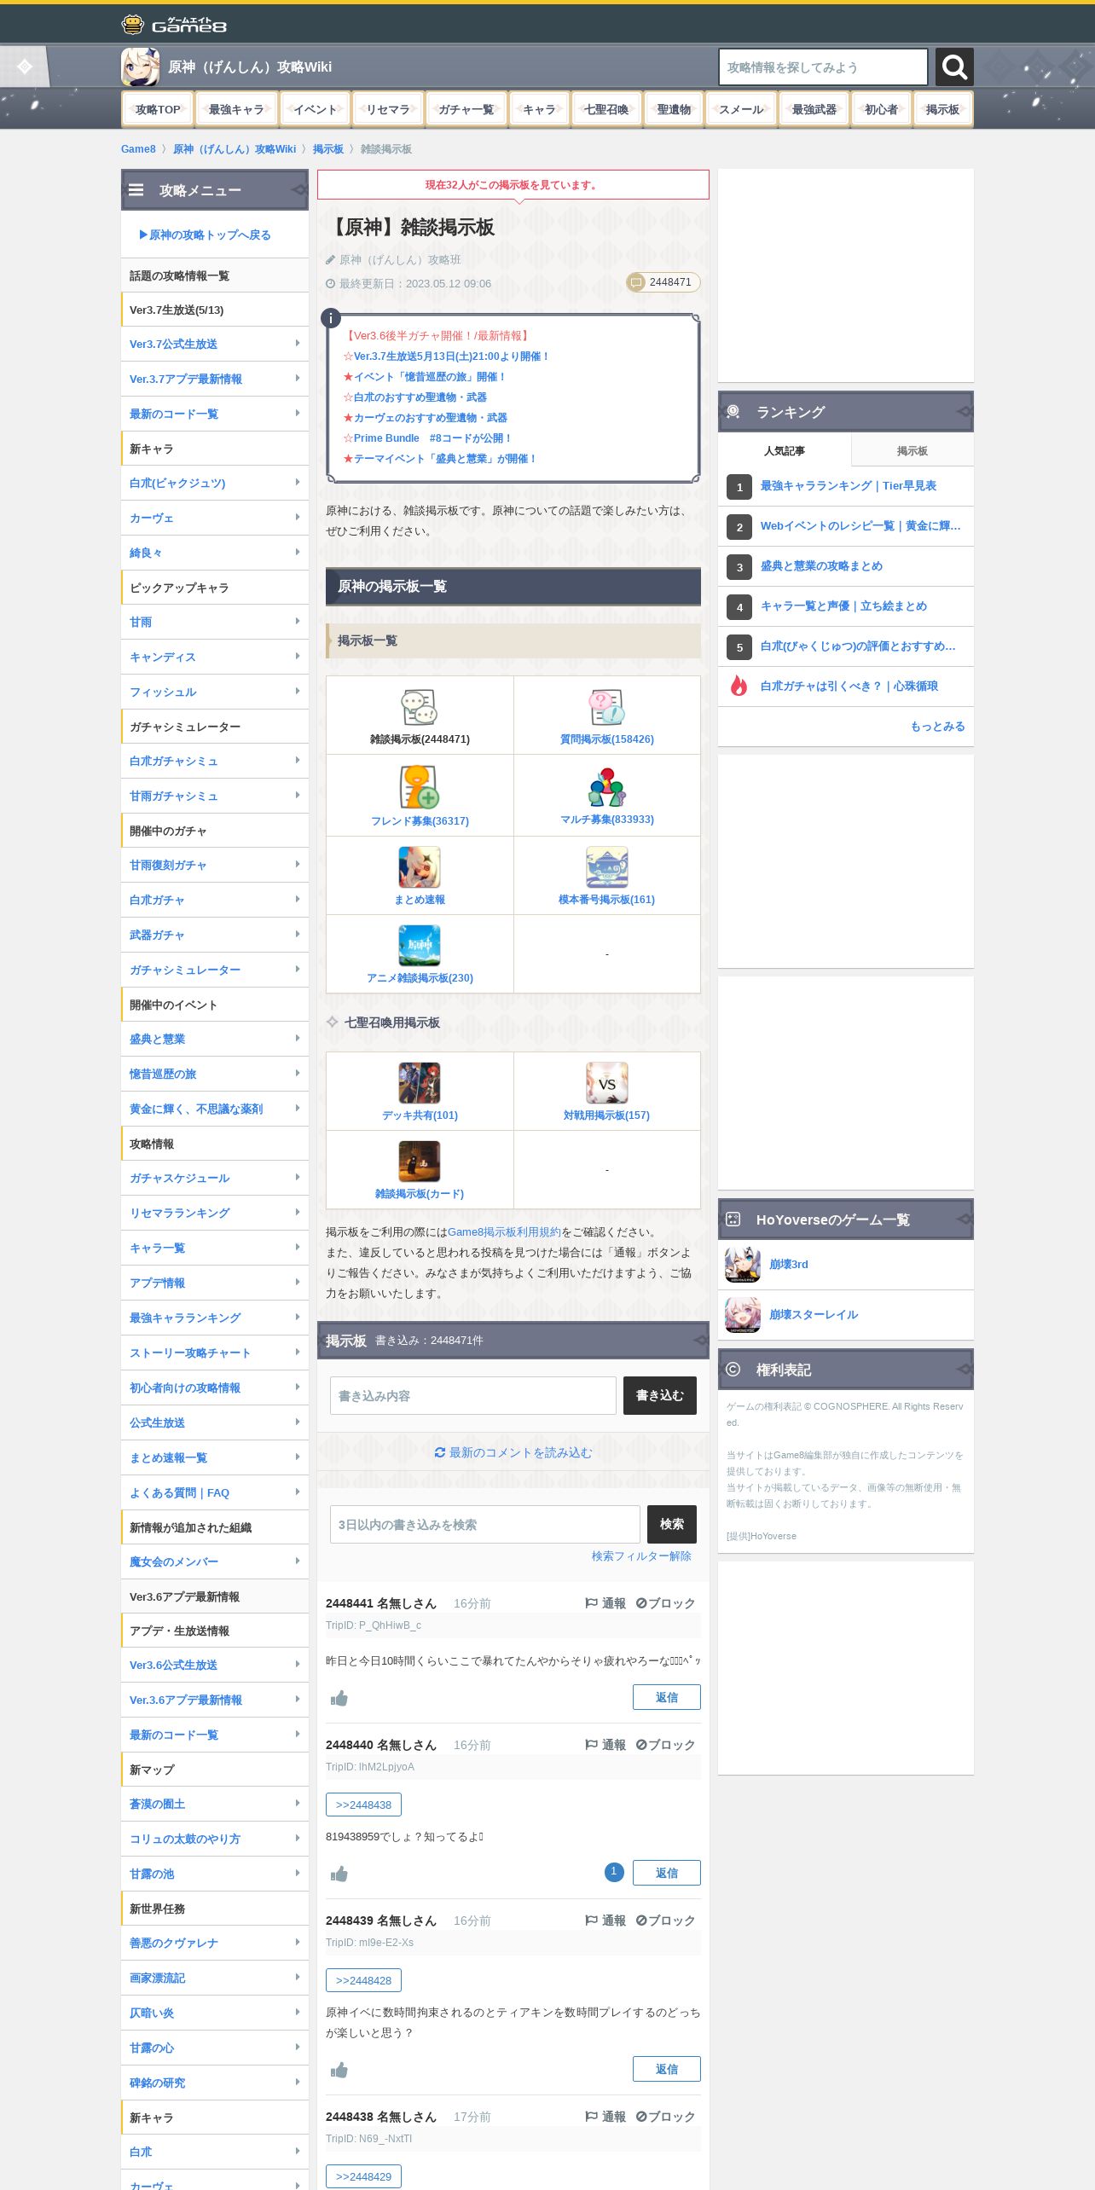1095x2190 pixels.
Task: Open the 甘雨 sidebar entry
Action: [215, 622]
